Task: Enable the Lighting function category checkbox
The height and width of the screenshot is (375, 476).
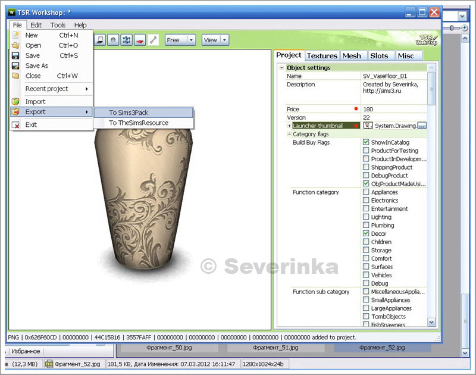Action: coord(366,217)
